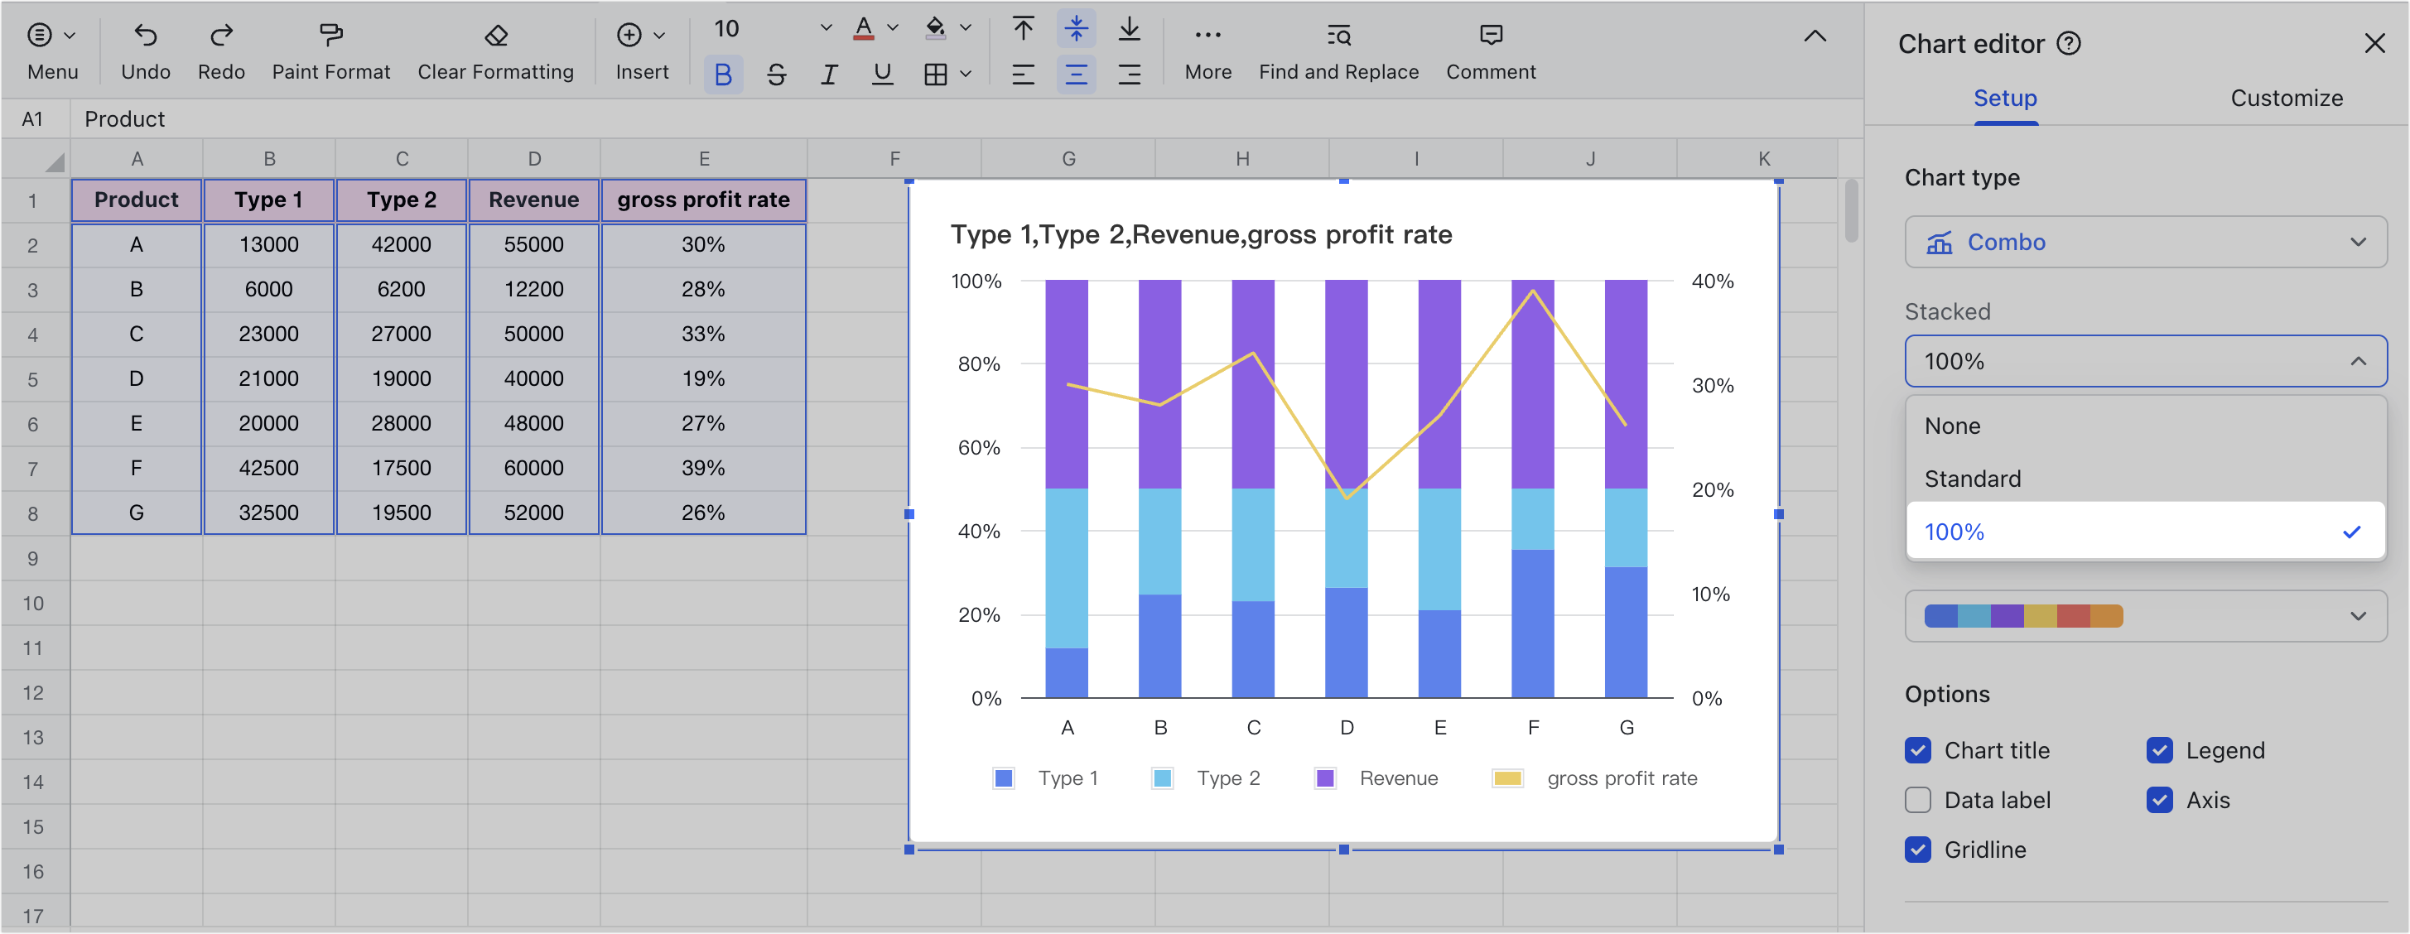Collapse the Stacked 100% dropdown

pyautogui.click(x=2144, y=361)
